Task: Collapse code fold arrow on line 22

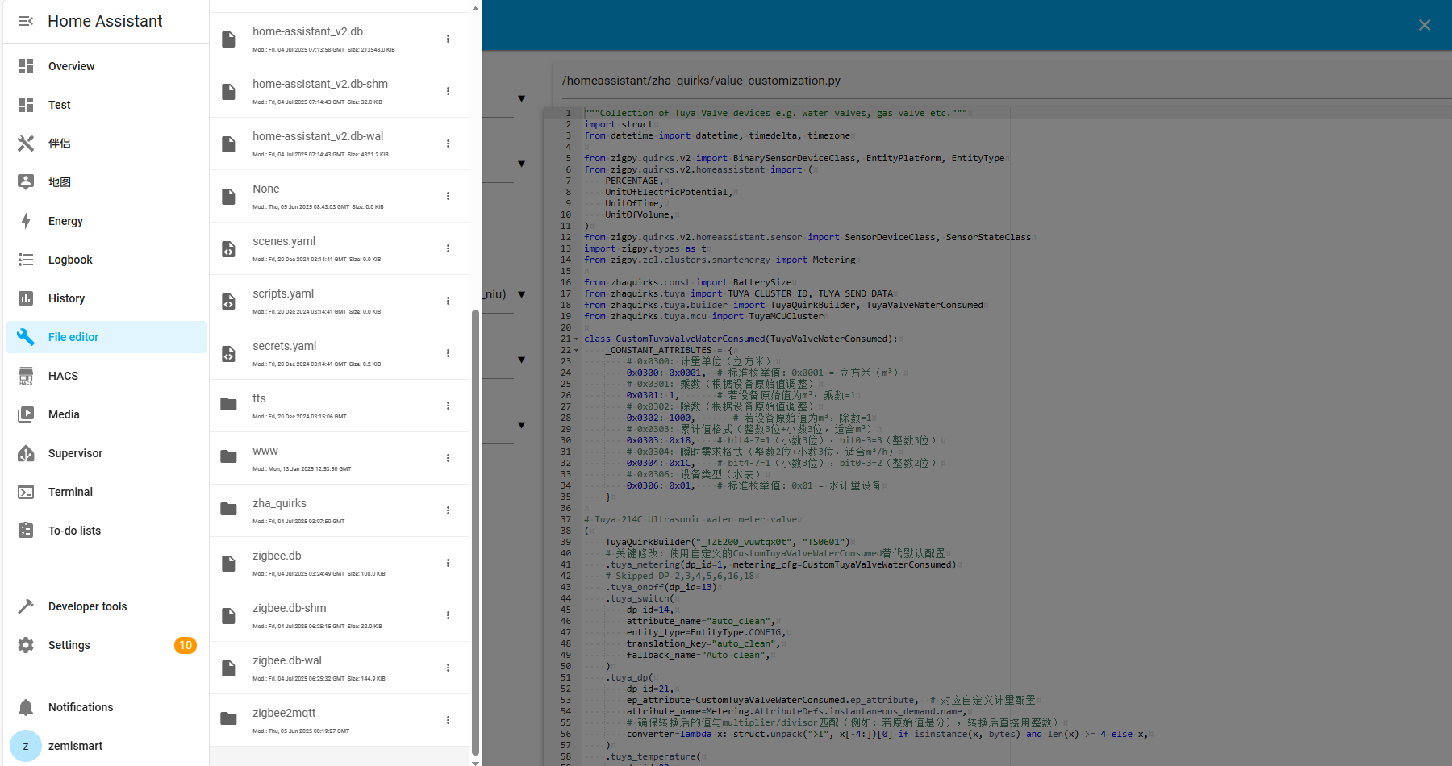Action: click(x=576, y=351)
